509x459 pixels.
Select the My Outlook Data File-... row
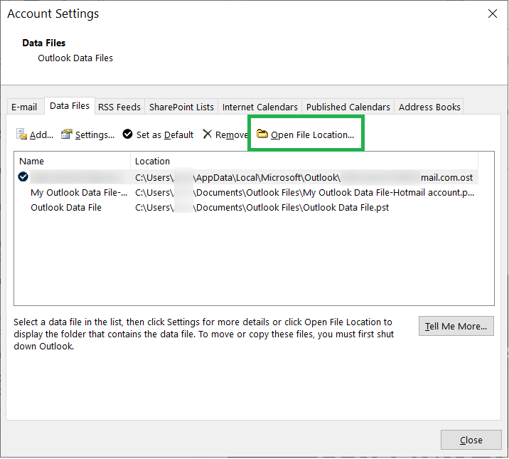(x=246, y=193)
